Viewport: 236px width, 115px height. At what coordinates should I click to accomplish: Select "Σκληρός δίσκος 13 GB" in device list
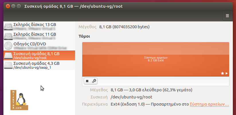[x=35, y=25]
